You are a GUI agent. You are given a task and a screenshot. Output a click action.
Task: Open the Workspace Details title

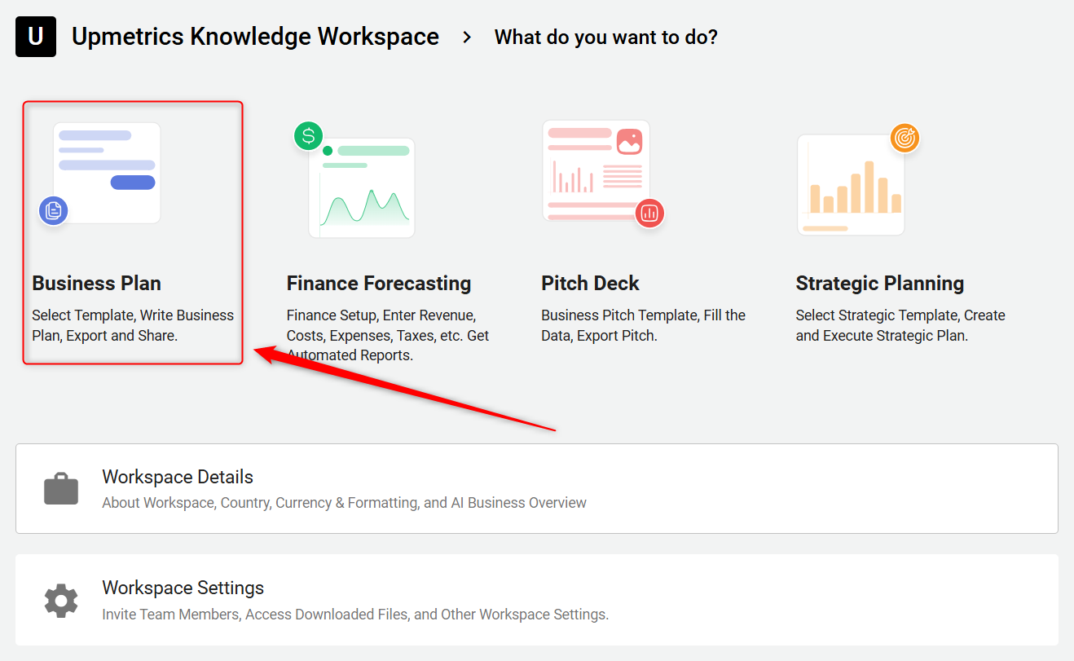pyautogui.click(x=178, y=477)
